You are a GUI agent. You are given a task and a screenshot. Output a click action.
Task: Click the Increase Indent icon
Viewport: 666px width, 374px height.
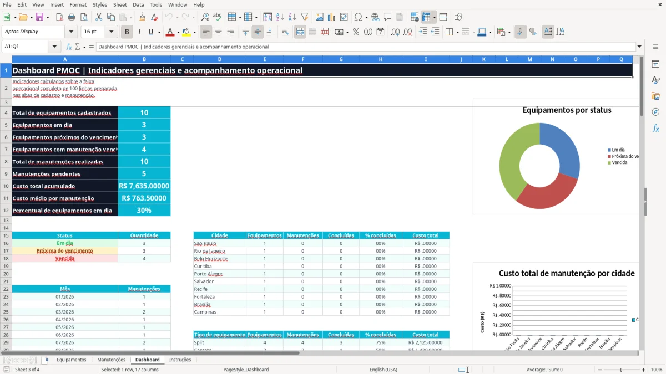pos(423,32)
